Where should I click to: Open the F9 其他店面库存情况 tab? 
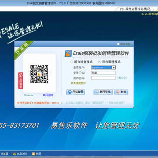[x=137, y=9]
